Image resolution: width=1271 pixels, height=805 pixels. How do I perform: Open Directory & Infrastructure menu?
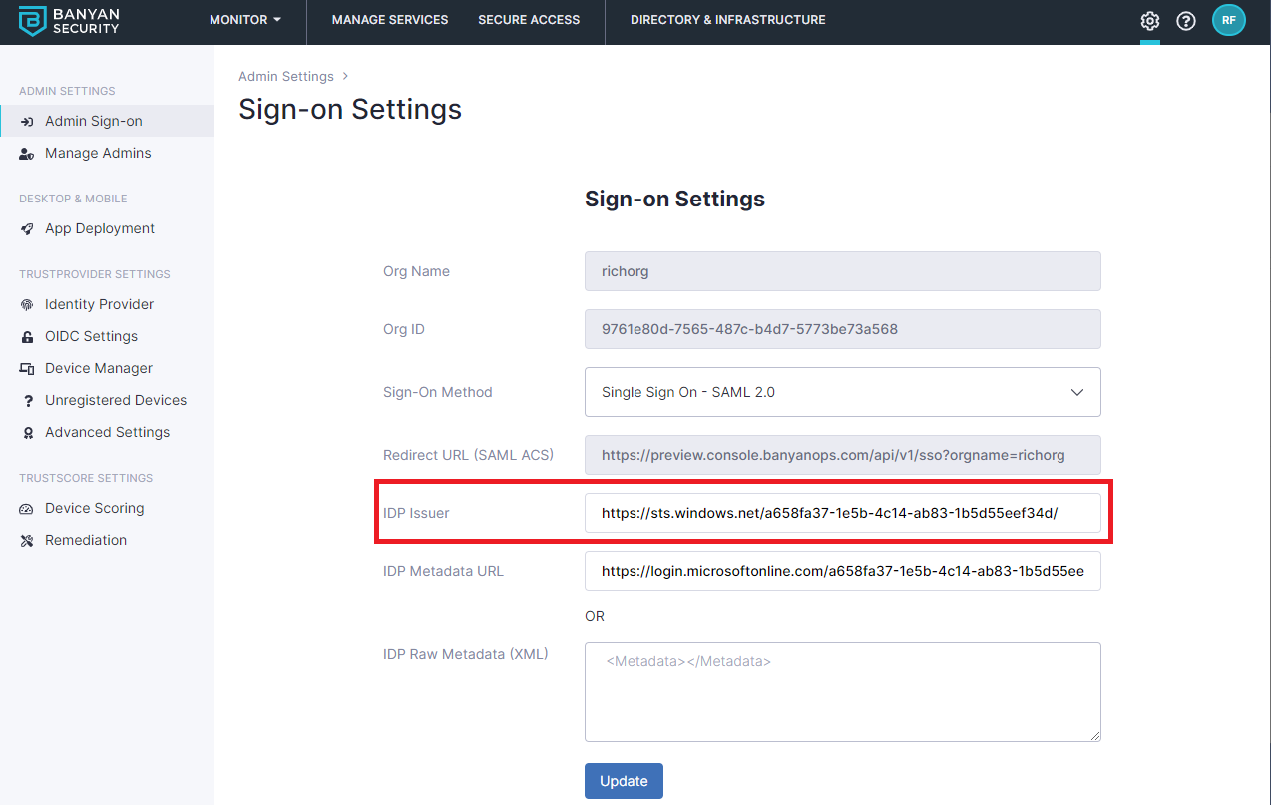[x=727, y=20]
